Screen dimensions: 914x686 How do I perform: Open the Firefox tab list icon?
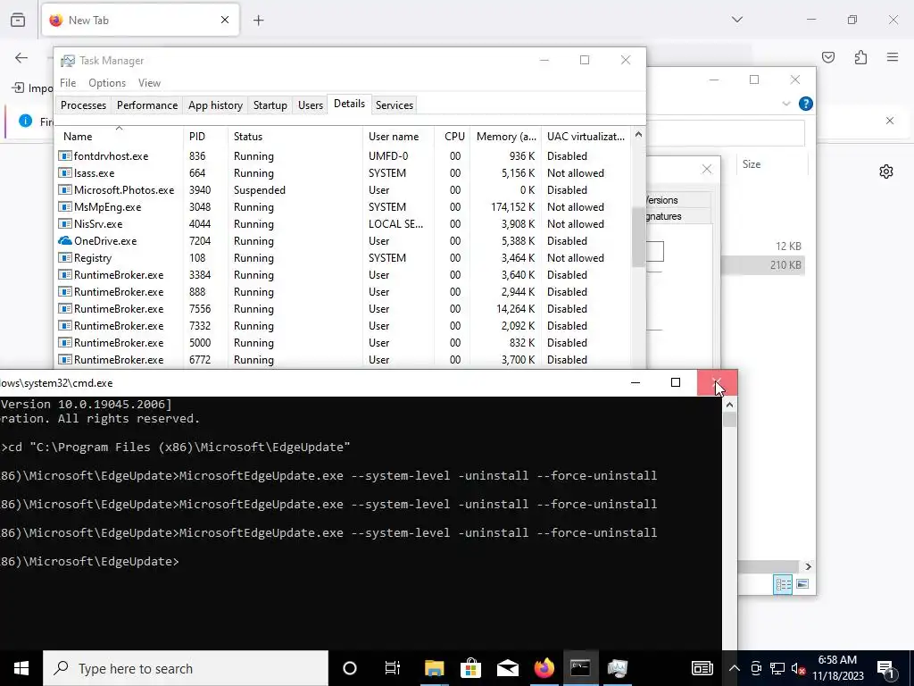18,20
